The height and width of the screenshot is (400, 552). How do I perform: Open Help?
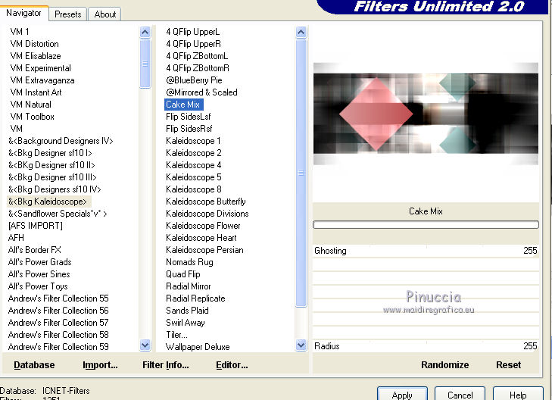pos(518,395)
